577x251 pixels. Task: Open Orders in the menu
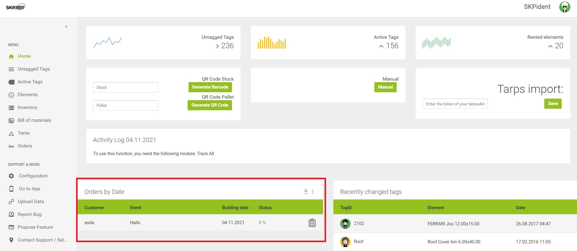tap(25, 146)
